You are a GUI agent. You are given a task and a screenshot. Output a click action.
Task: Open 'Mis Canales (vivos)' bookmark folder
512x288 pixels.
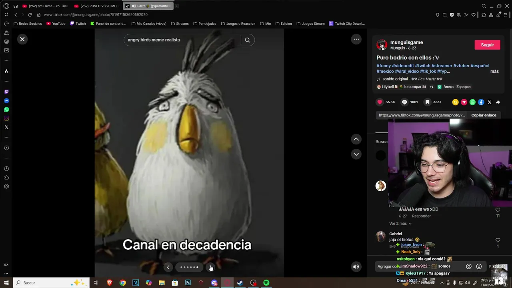[x=149, y=24]
